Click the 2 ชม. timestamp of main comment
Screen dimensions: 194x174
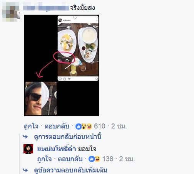coord(119,126)
